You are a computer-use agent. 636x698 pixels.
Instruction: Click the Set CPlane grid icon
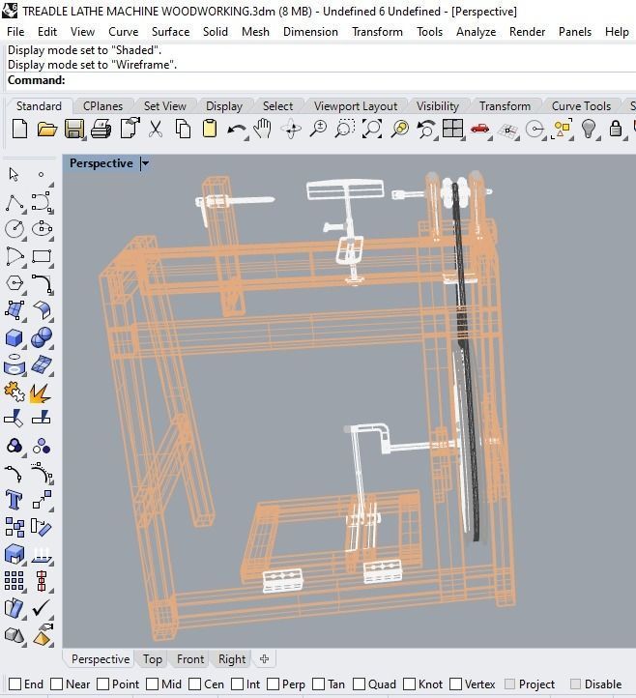click(x=507, y=131)
